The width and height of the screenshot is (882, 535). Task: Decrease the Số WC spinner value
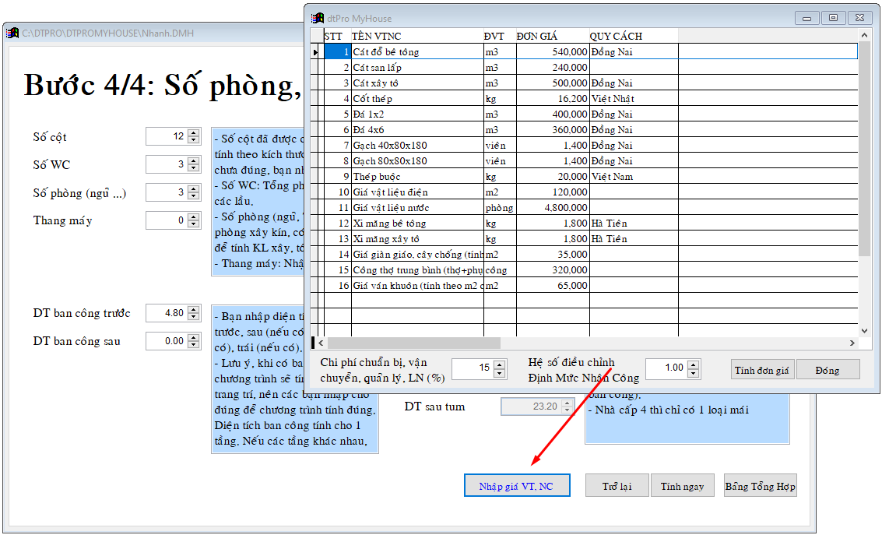point(194,169)
